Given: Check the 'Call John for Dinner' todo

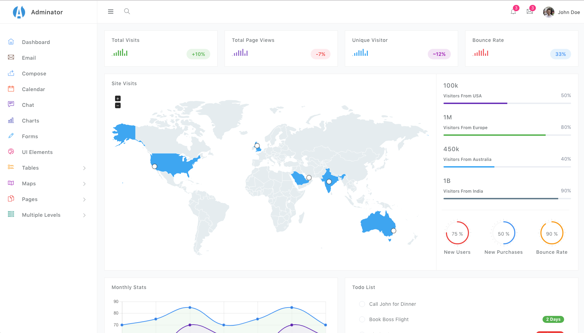Looking at the screenshot, I should click(362, 304).
